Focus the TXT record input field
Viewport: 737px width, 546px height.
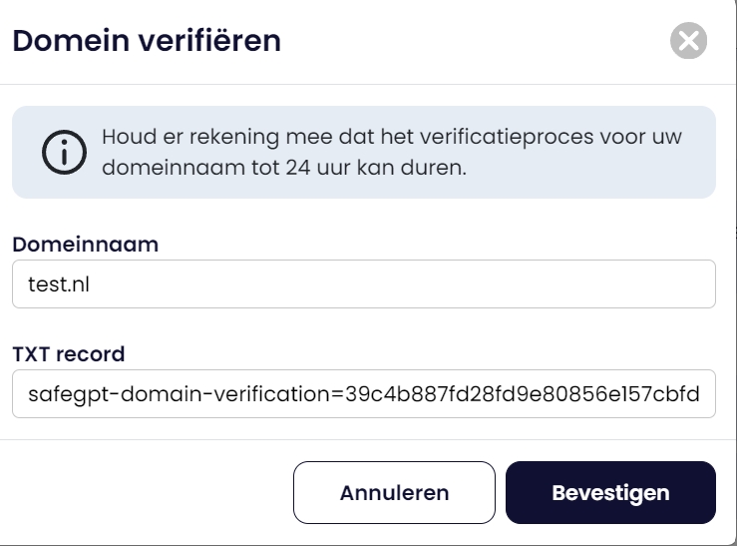click(363, 394)
